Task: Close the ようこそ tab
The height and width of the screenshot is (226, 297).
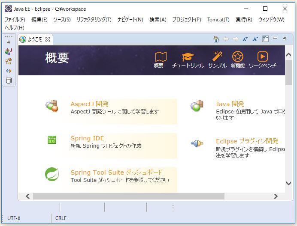Action: coord(48,39)
